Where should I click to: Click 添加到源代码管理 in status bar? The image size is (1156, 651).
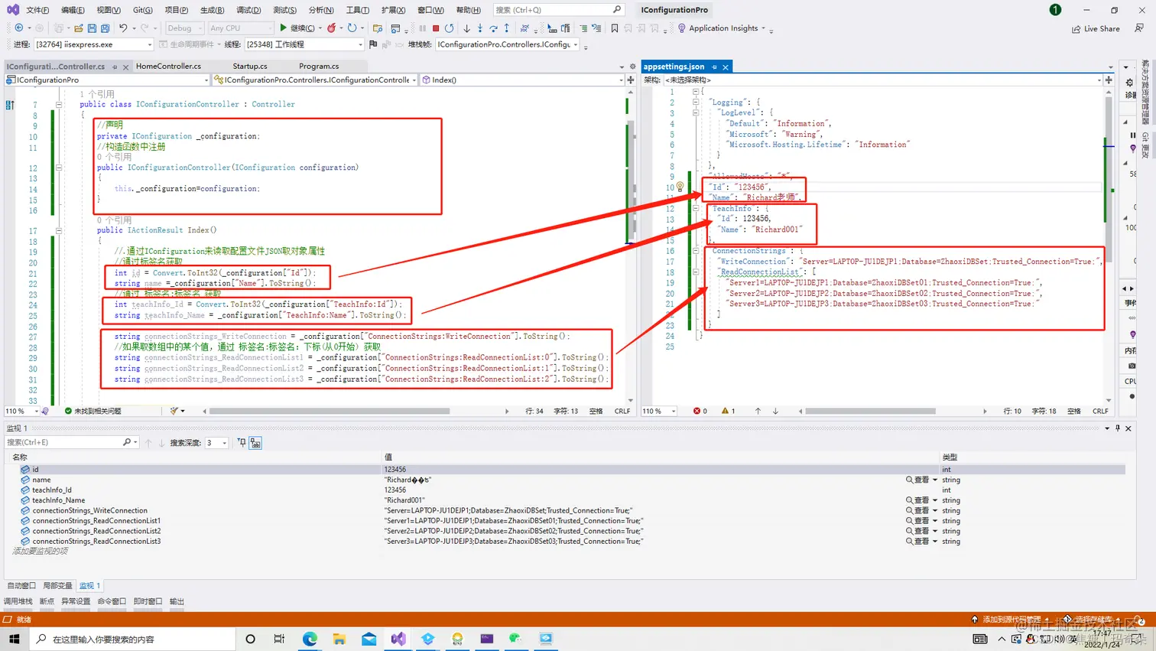[1011, 620]
